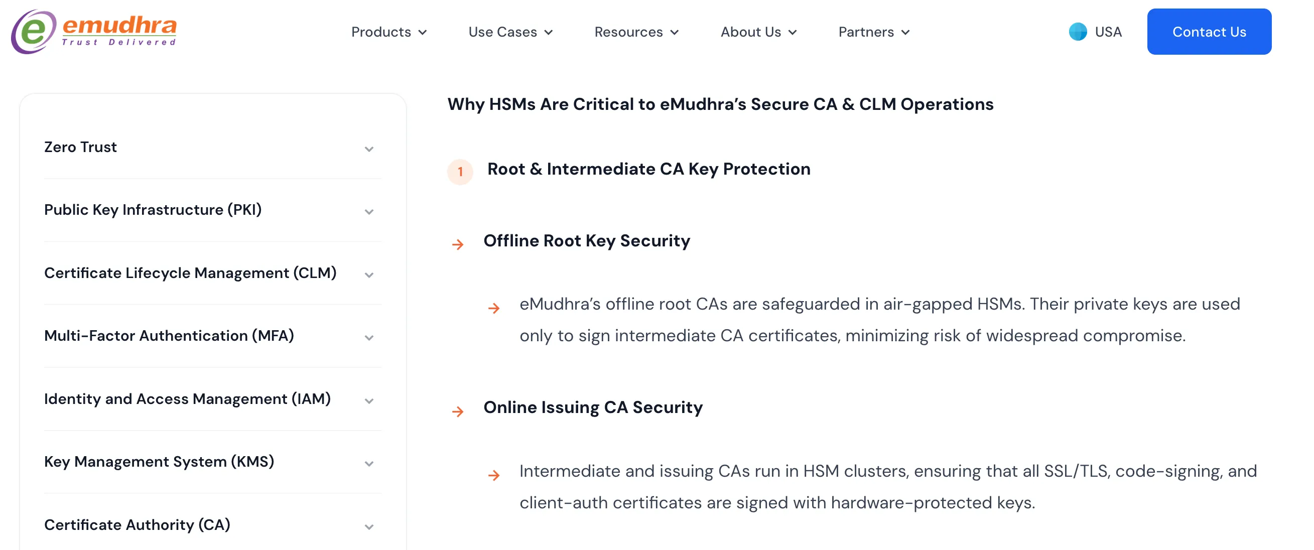1314x550 pixels.
Task: Open the About Us menu
Action: click(758, 32)
